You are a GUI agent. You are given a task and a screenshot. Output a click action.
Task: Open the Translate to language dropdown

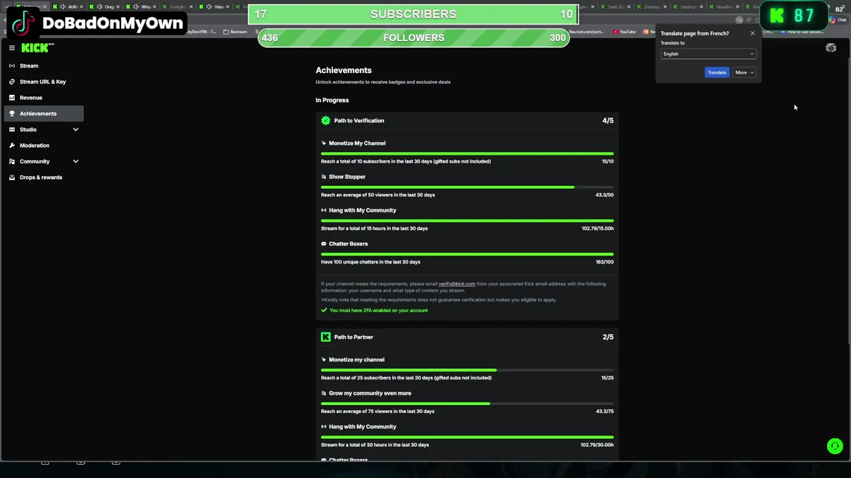tap(708, 54)
